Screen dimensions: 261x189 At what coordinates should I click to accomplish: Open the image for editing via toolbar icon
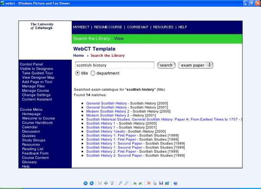click(x=167, y=183)
